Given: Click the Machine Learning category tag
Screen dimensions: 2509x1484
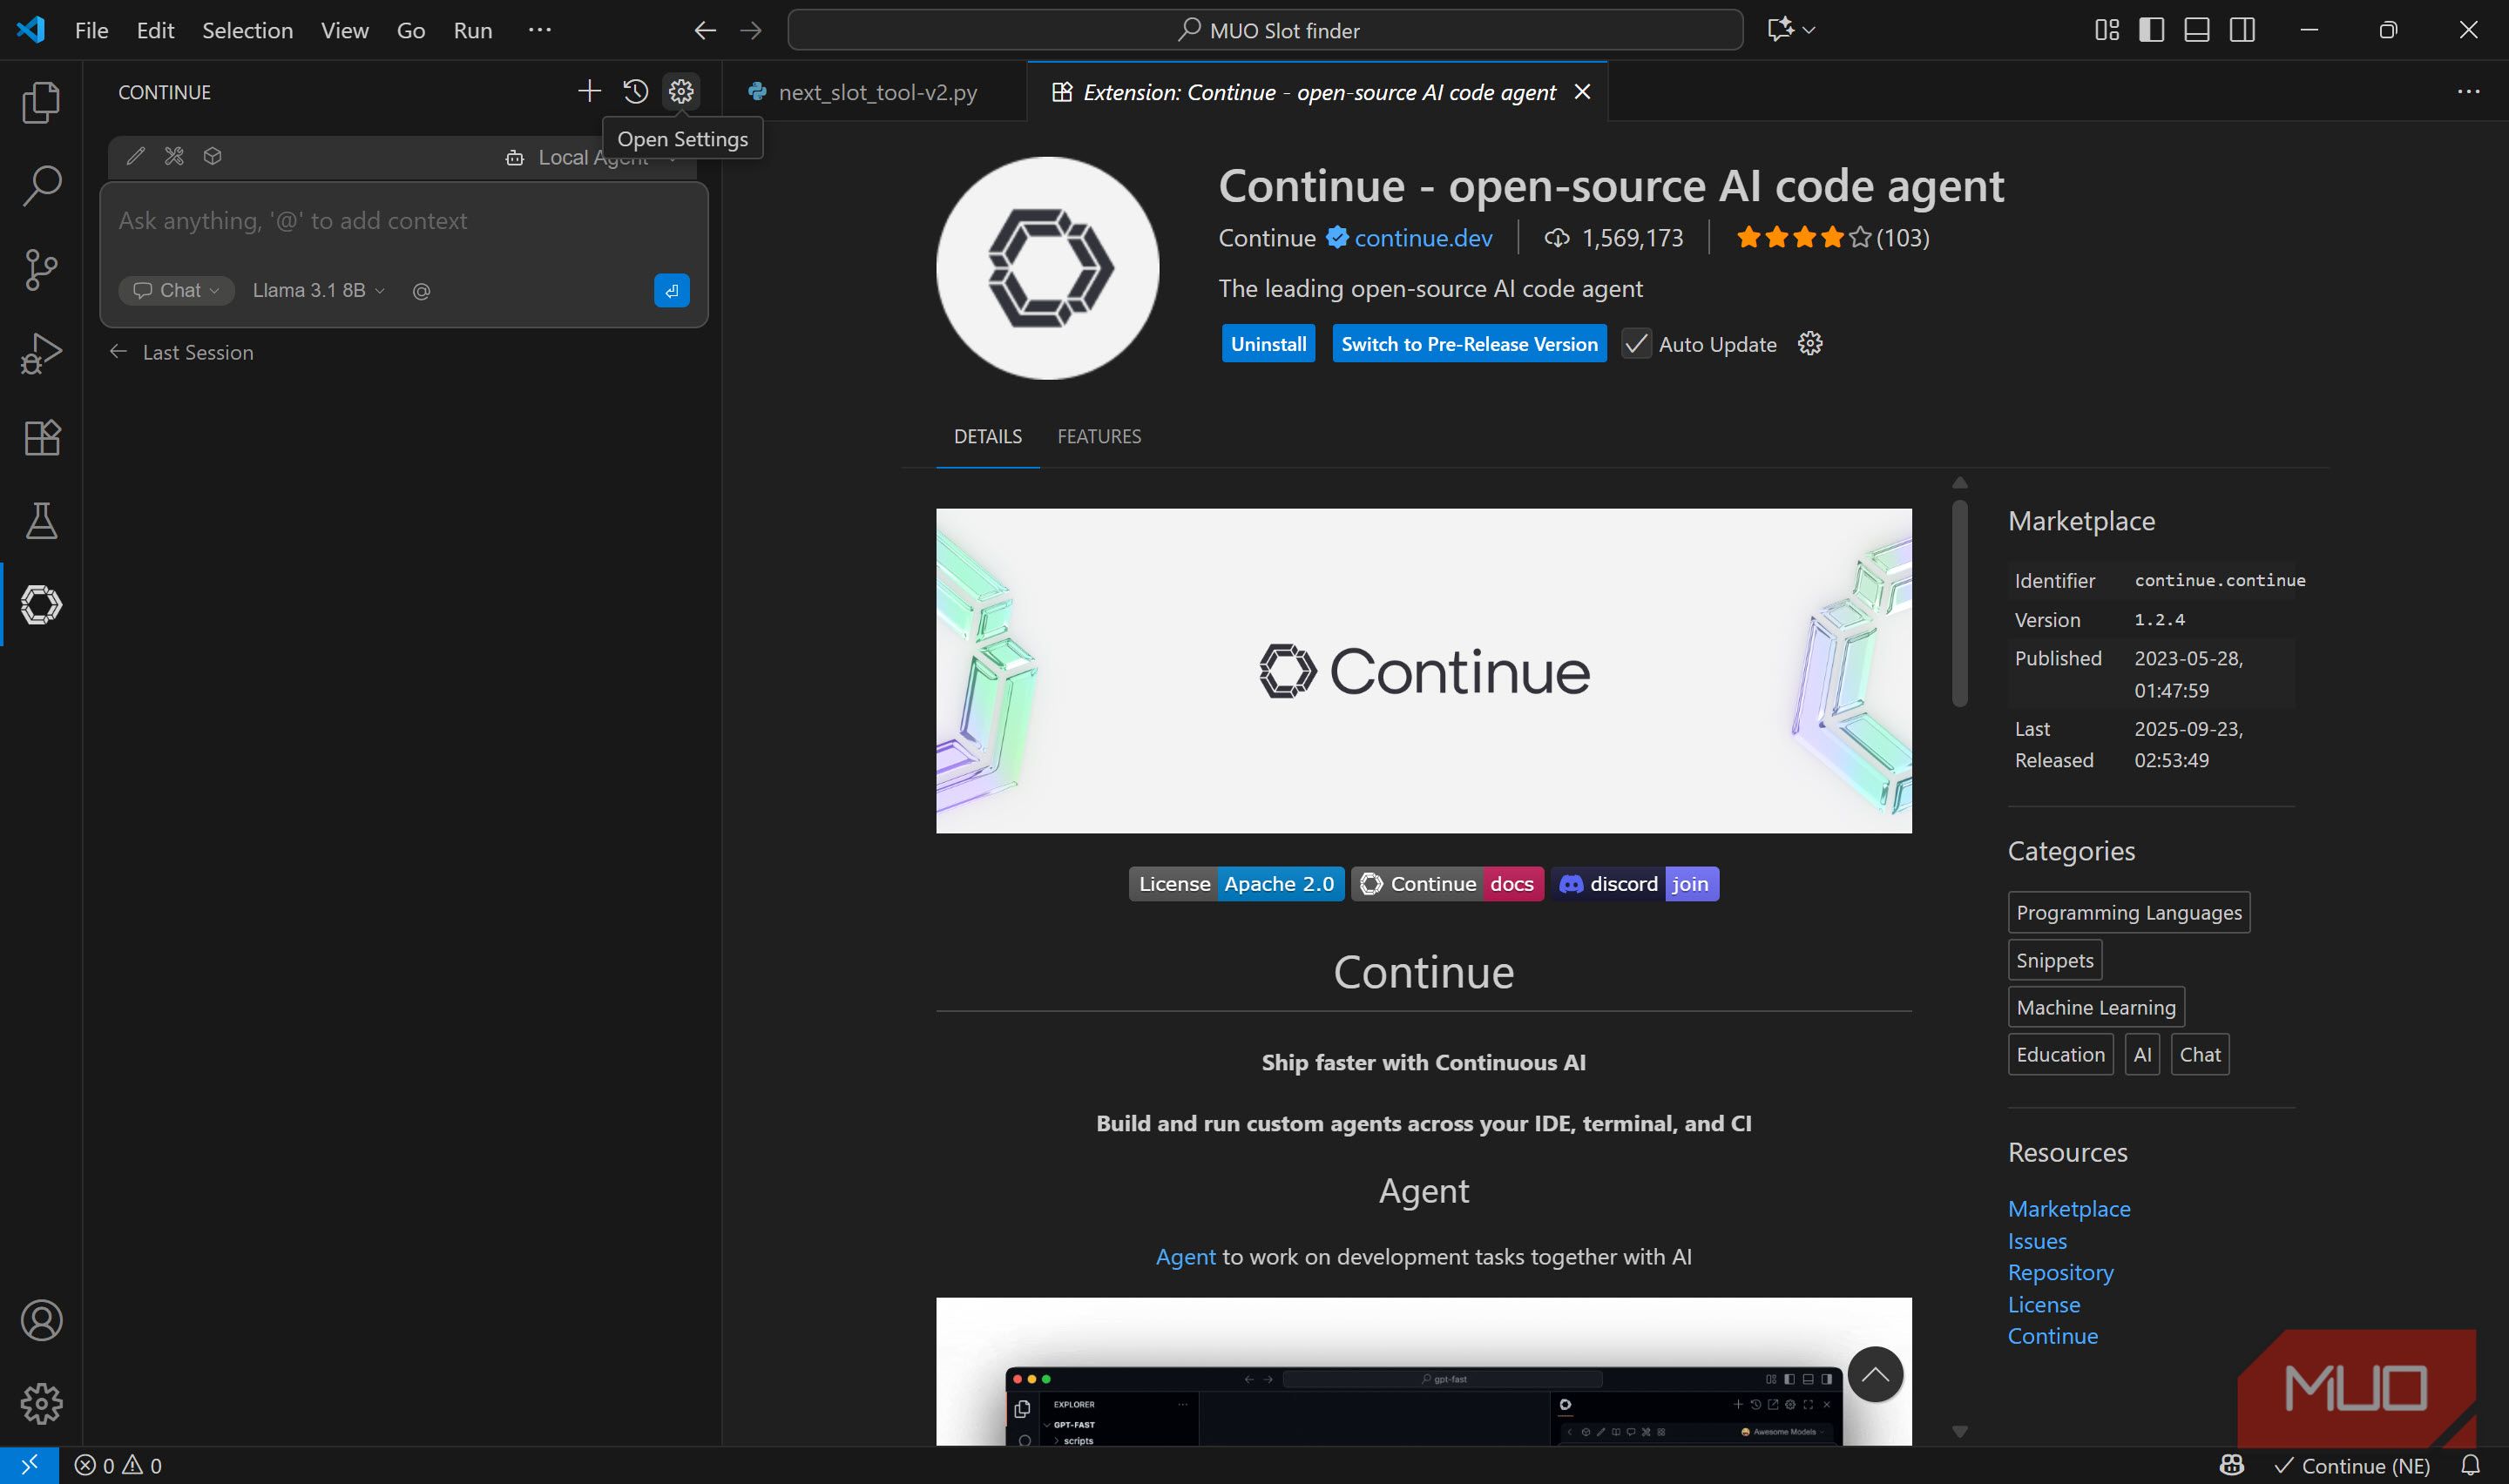Looking at the screenshot, I should [2096, 1007].
